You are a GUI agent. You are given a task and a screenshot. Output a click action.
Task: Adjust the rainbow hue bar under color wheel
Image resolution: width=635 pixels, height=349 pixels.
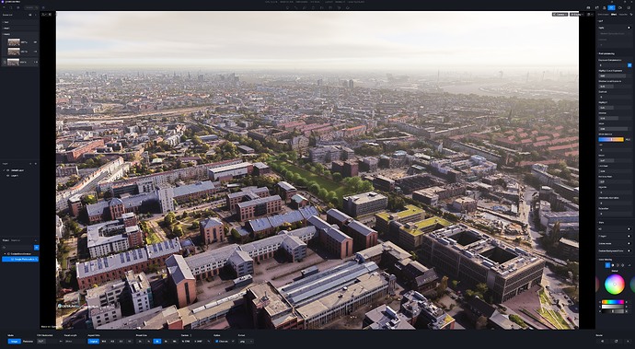pyautogui.click(x=613, y=301)
